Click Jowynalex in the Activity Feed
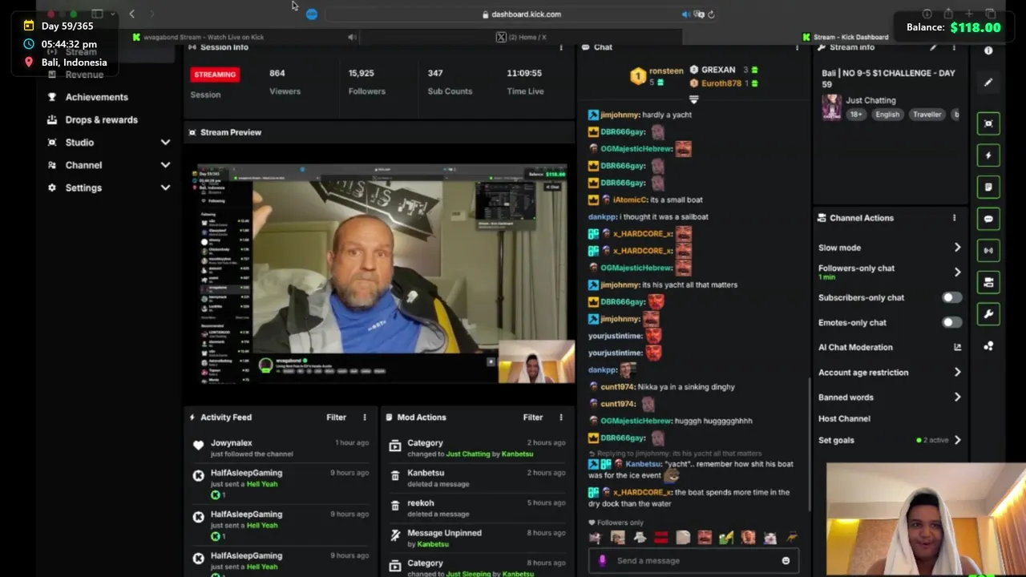1026x577 pixels. click(x=232, y=442)
